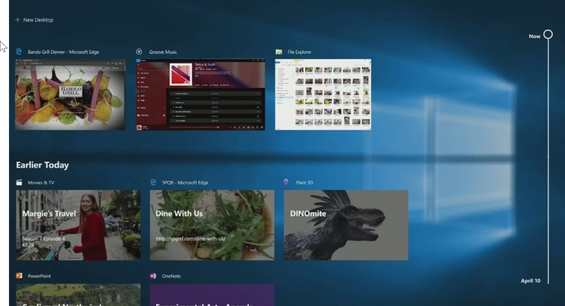Open the Dine With Us activity card
This screenshot has width=565, height=306.
(212, 225)
